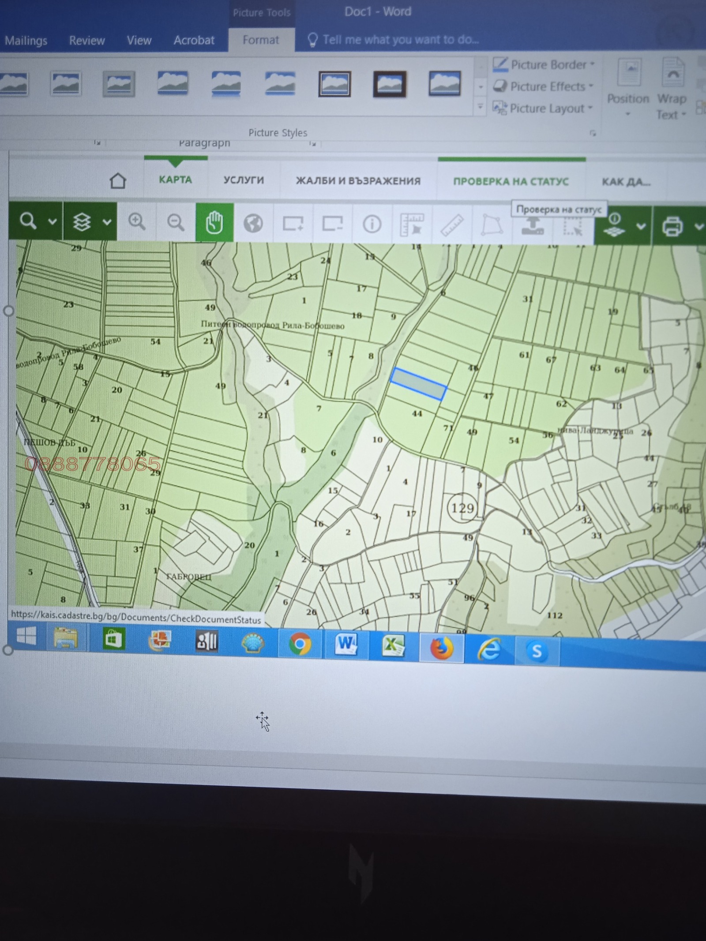Click the globe full extent icon
The image size is (706, 941).
click(x=253, y=223)
